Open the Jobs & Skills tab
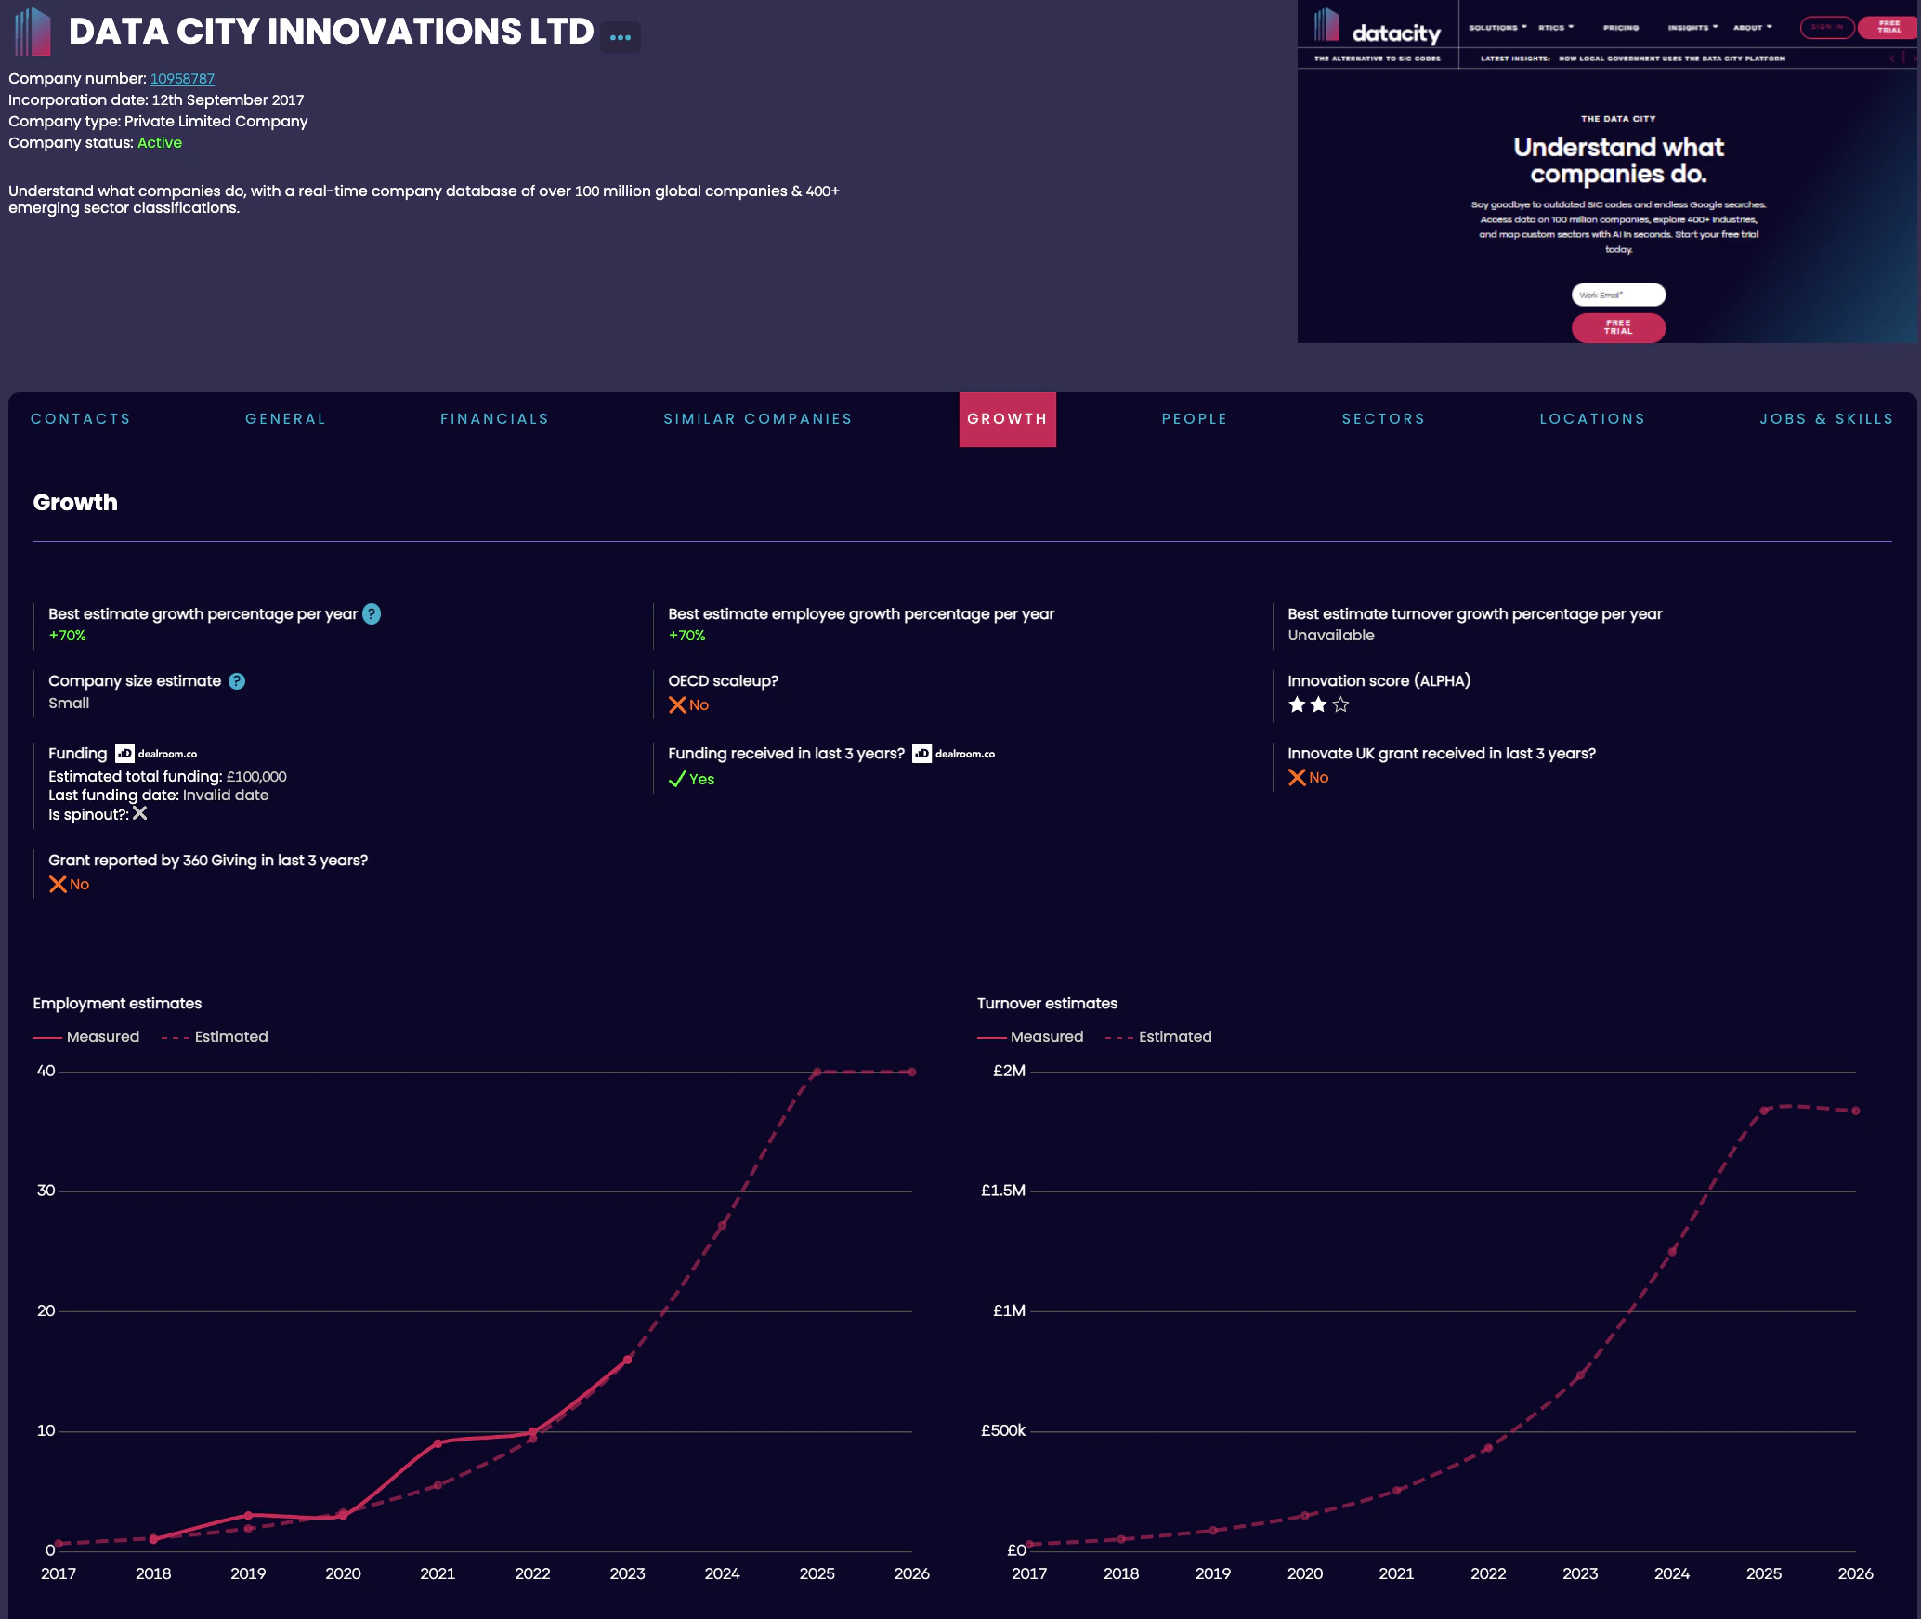 pos(1827,419)
